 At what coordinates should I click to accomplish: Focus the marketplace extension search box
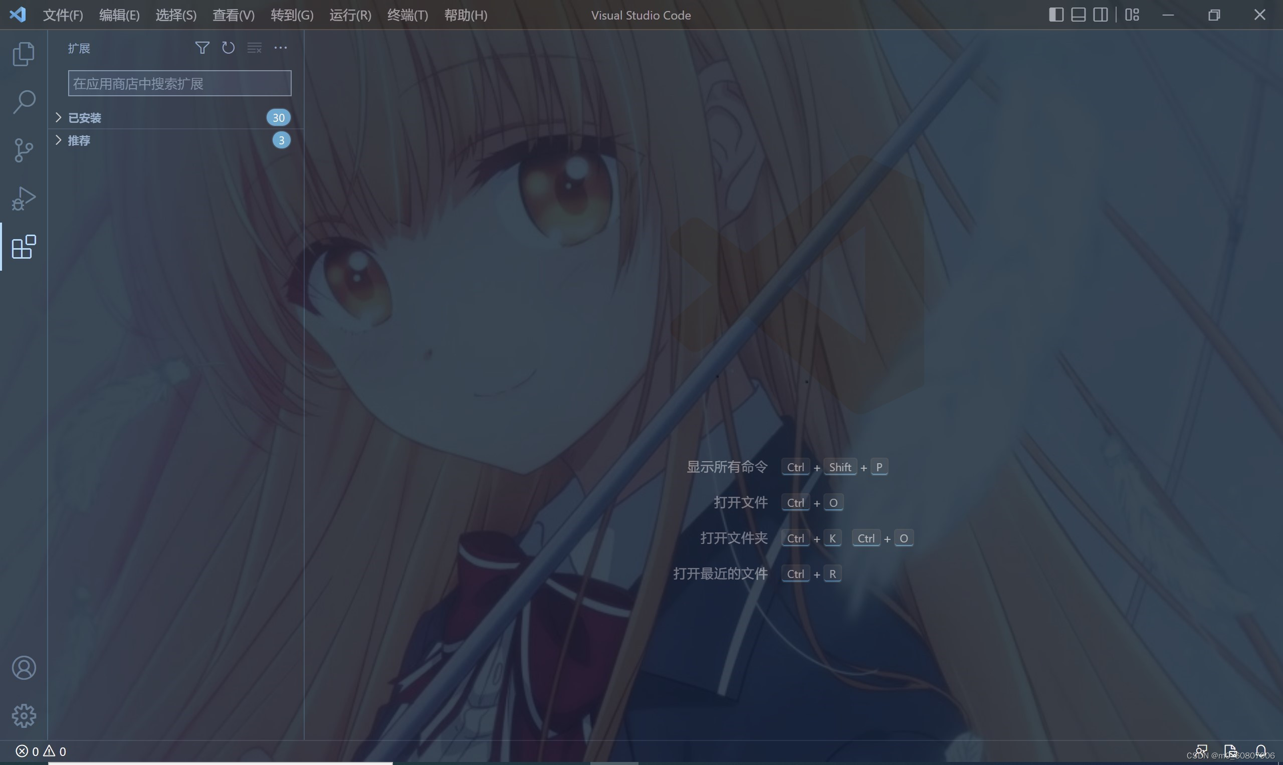click(179, 84)
